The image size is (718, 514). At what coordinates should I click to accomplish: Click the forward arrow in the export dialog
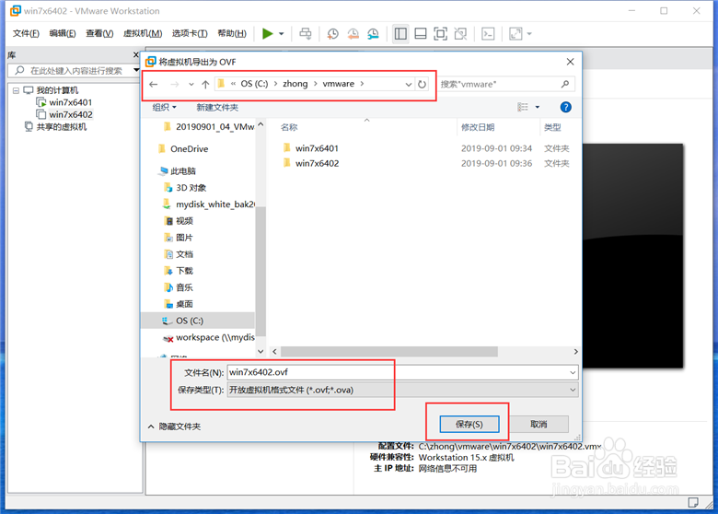[x=175, y=85]
